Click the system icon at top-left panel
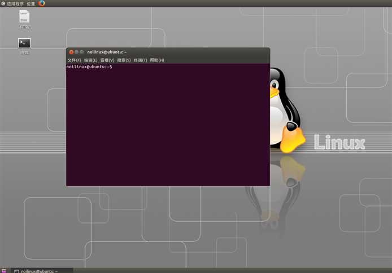 [3, 4]
